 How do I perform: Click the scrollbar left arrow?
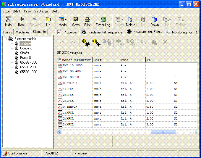click(x=59, y=132)
